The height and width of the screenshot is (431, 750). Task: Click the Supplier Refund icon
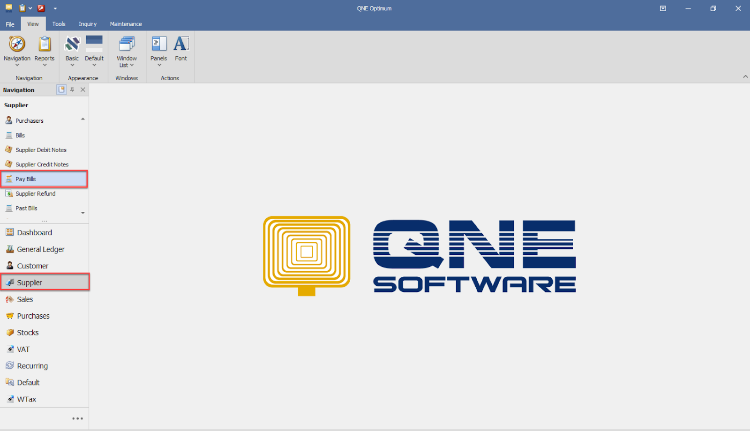click(x=9, y=193)
